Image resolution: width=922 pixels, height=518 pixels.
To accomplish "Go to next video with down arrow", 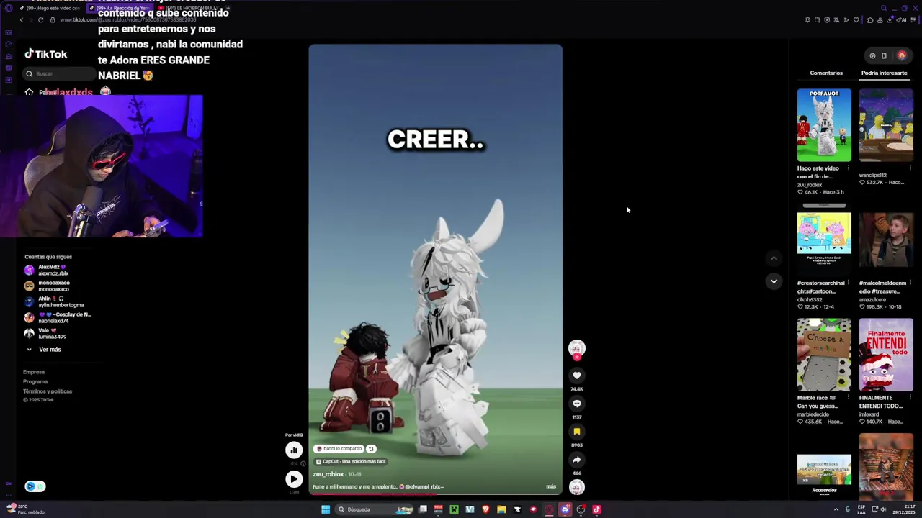I will click(774, 281).
